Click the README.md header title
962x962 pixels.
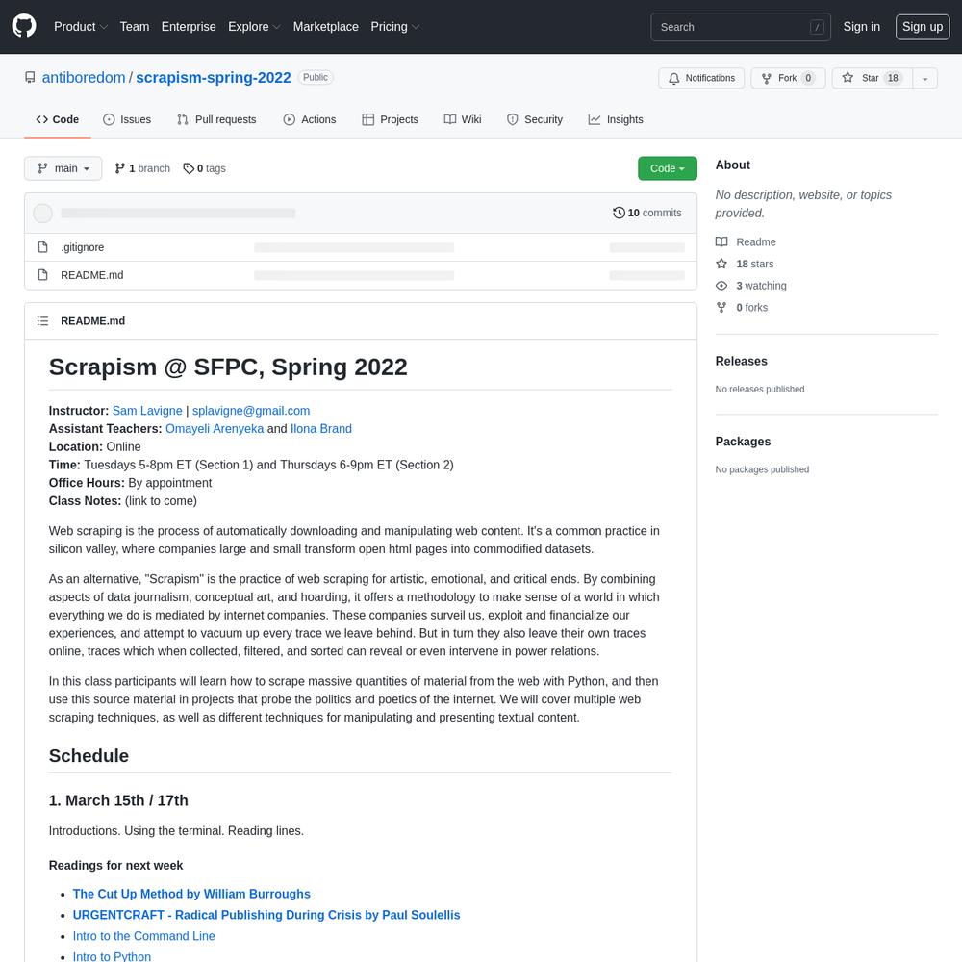[x=92, y=321]
